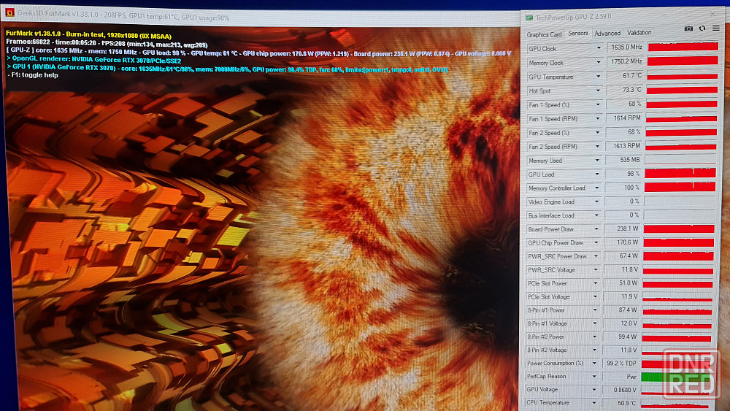Click FurMark's 'F1: toggle help' line
This screenshot has height=411, width=730.
click(x=33, y=75)
